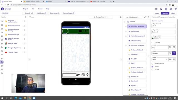Click the Remove Screen button
The height and width of the screenshot is (100, 178).
point(69,13)
